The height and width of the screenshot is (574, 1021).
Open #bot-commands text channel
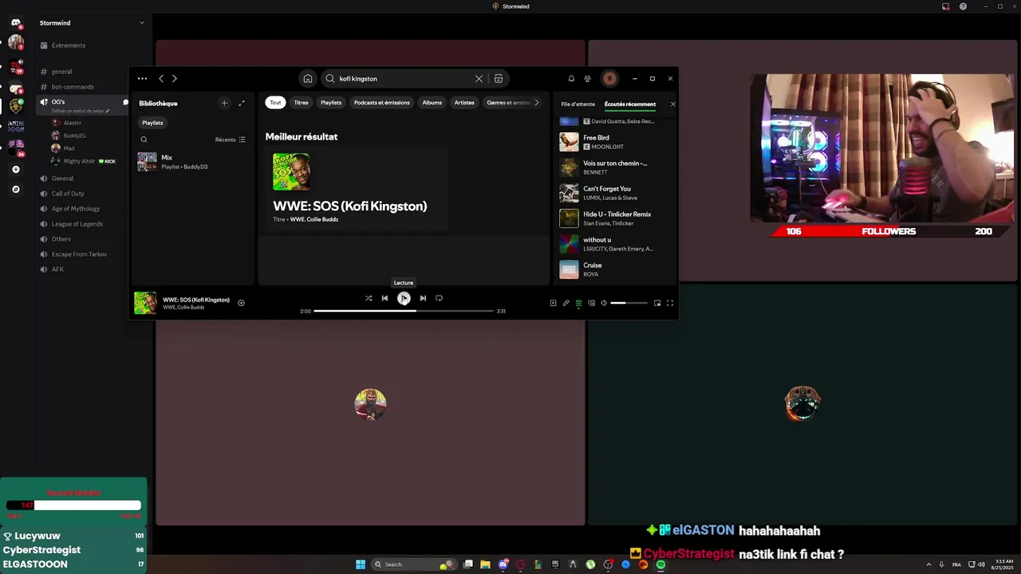[73, 87]
